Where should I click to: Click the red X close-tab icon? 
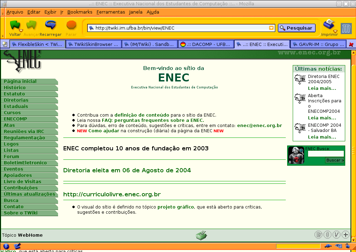click(351, 45)
